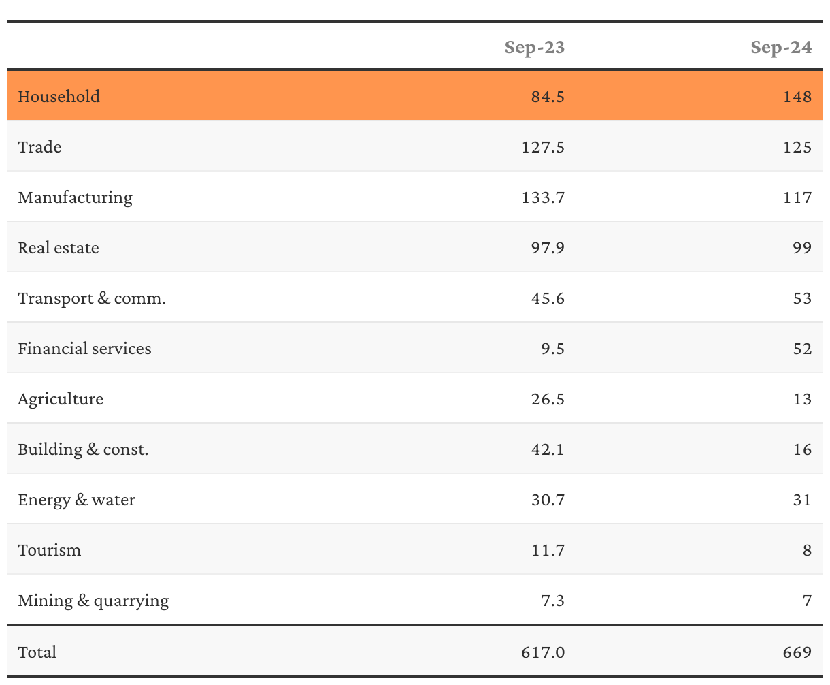The image size is (830, 685).
Task: Click the Sep-23 column header
Action: [x=534, y=47]
